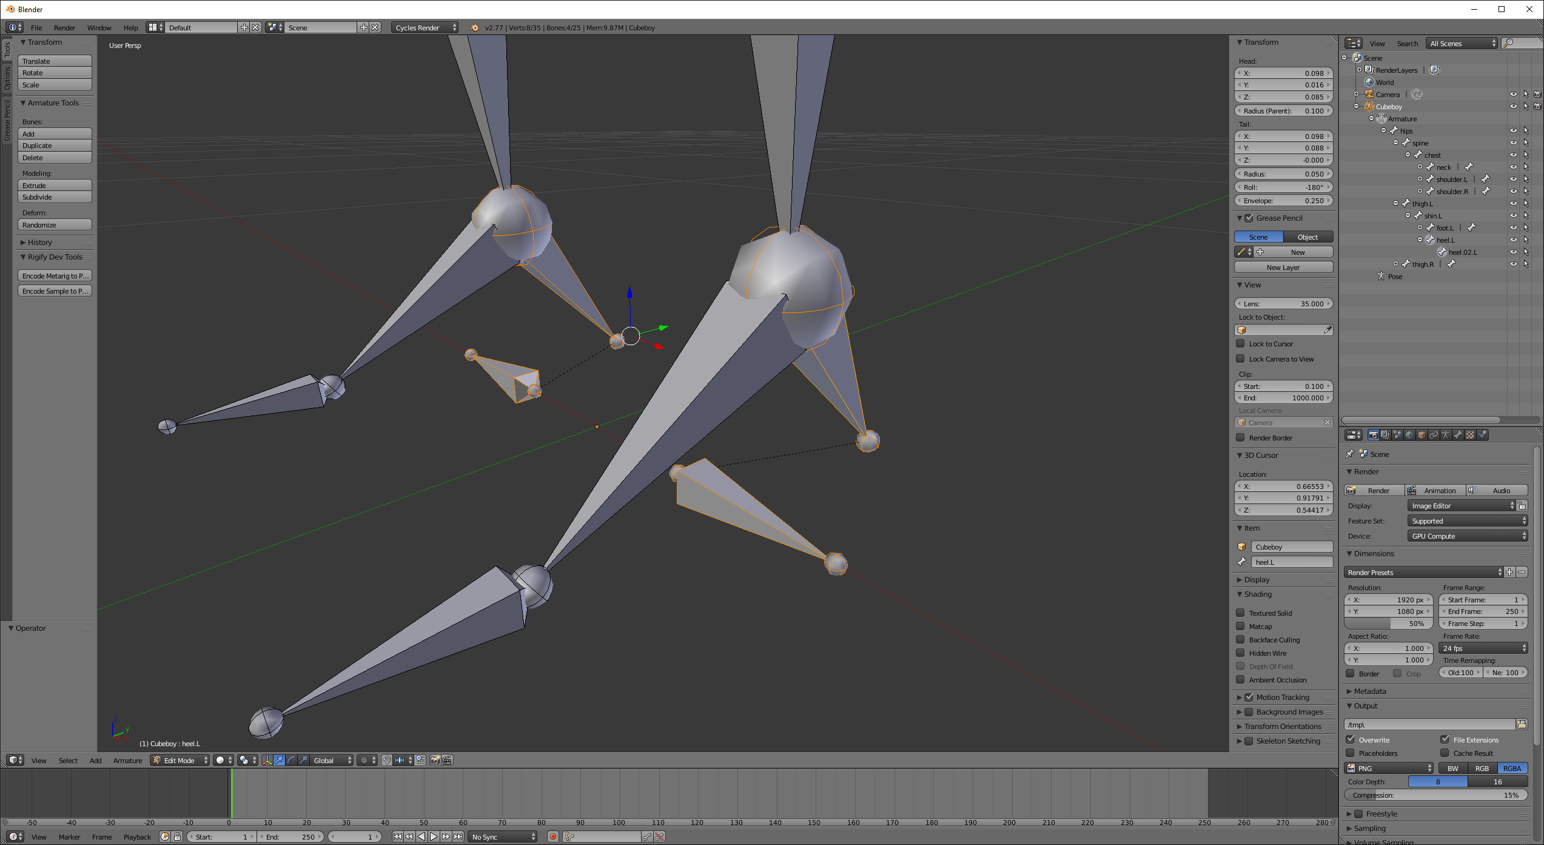Open the Cycles Render engine dropdown
This screenshot has width=1544, height=845.
tap(425, 27)
